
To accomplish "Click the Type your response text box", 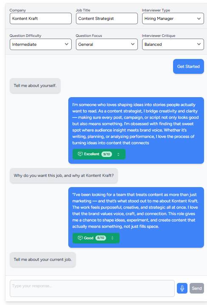I will click(92, 288).
